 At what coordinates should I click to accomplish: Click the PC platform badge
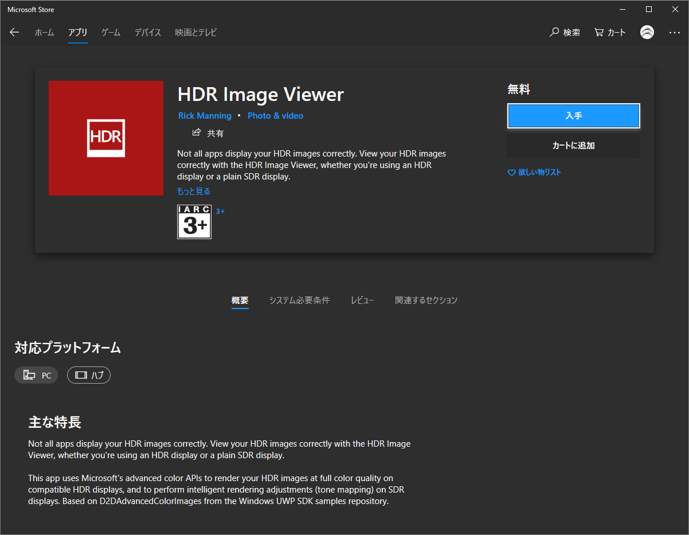(36, 376)
